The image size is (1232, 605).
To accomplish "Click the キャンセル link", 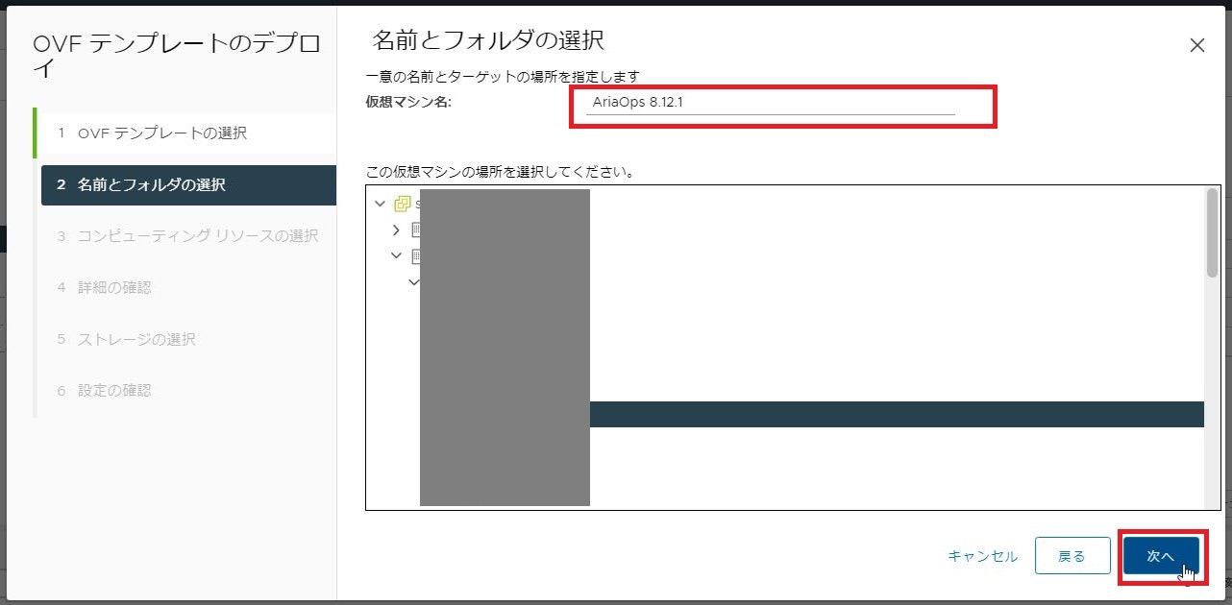I will coord(982,556).
